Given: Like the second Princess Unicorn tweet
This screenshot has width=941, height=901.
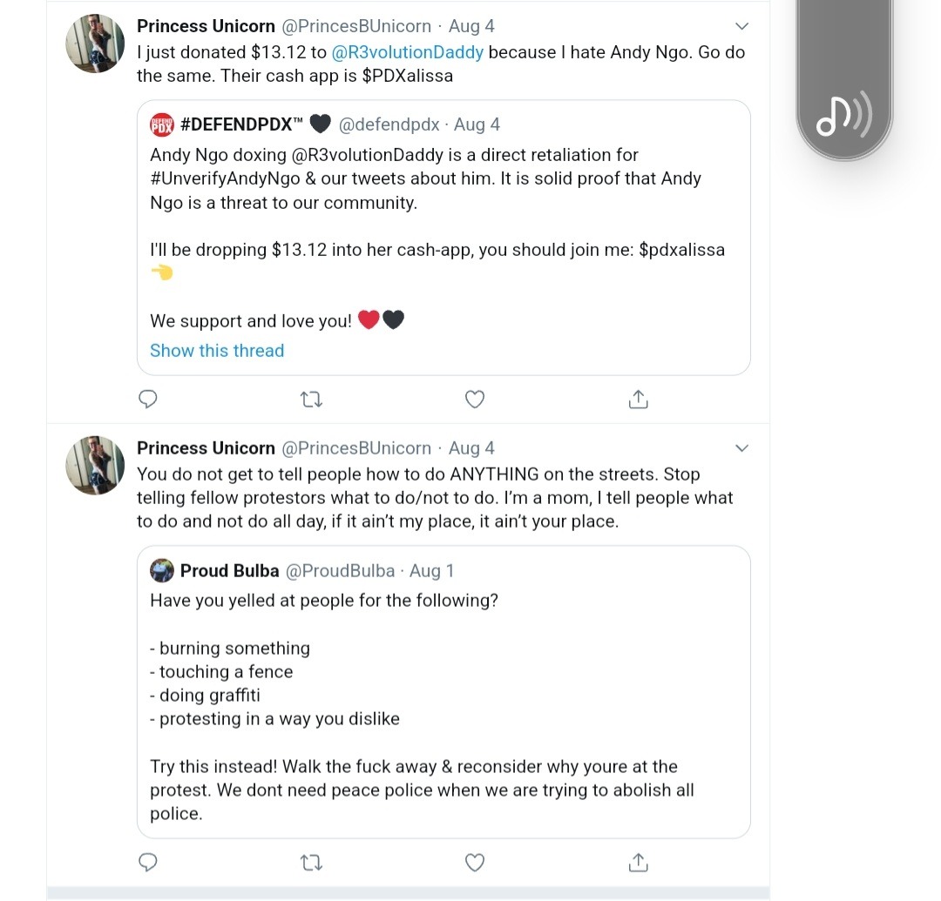Looking at the screenshot, I should pos(474,862).
